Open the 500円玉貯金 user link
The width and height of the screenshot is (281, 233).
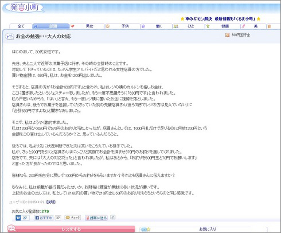(240, 35)
